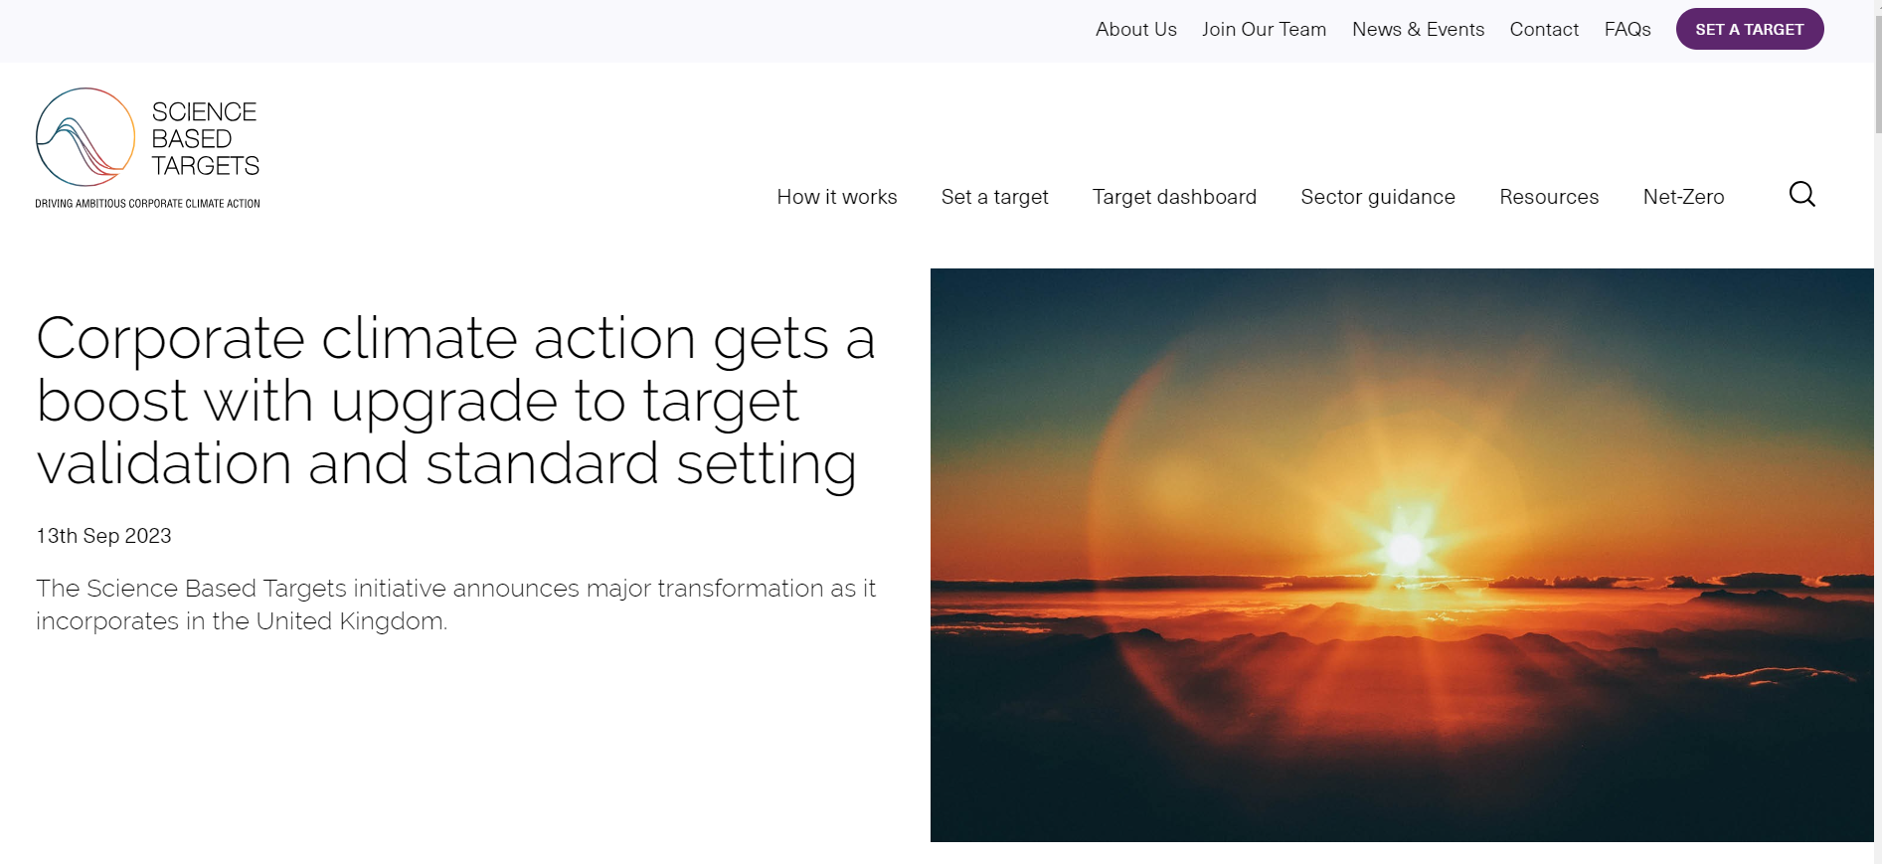Expand the Resources menu
The image size is (1882, 864).
coord(1548,197)
